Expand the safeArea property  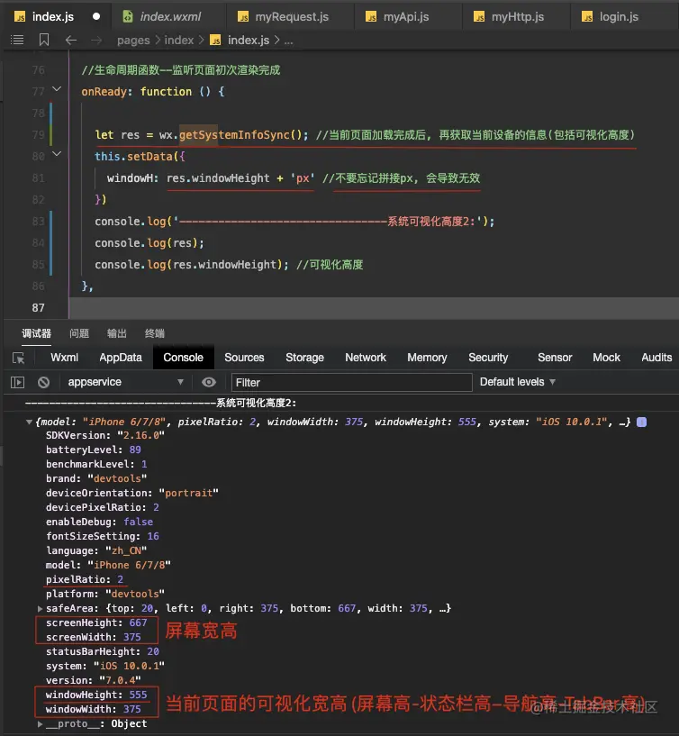pos(40,608)
